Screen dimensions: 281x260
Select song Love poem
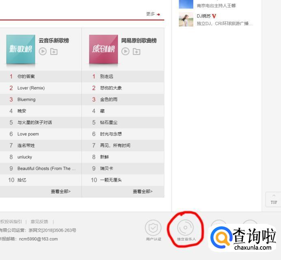click(28, 134)
